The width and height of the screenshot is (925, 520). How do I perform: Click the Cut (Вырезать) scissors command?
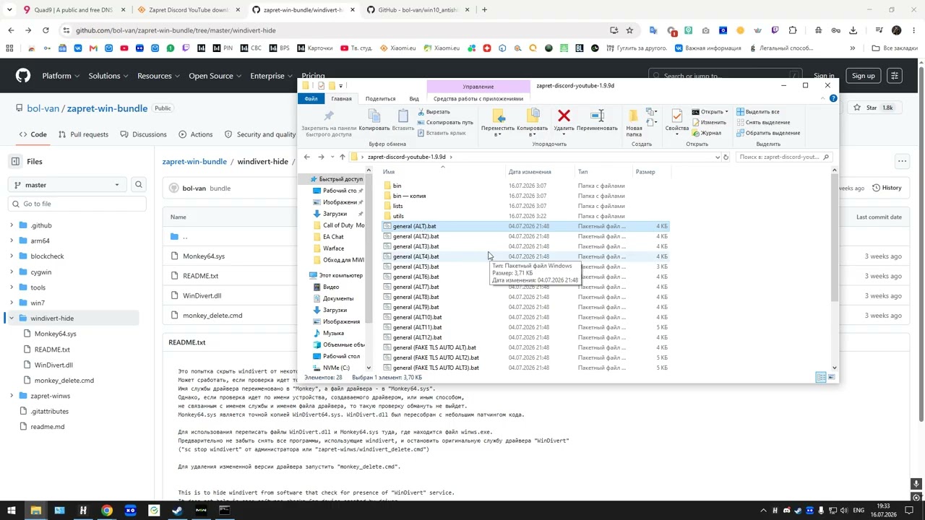pos(433,112)
